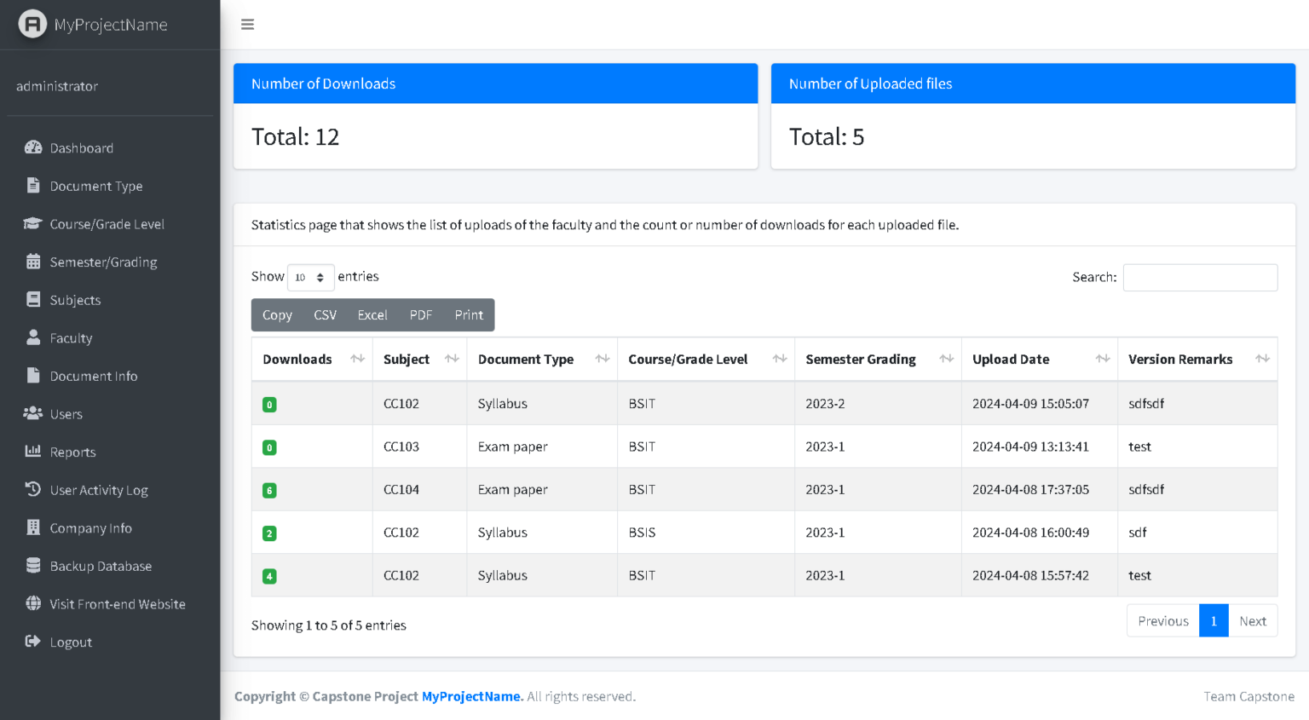Open the Show entries dropdown
The height and width of the screenshot is (720, 1309).
(310, 277)
